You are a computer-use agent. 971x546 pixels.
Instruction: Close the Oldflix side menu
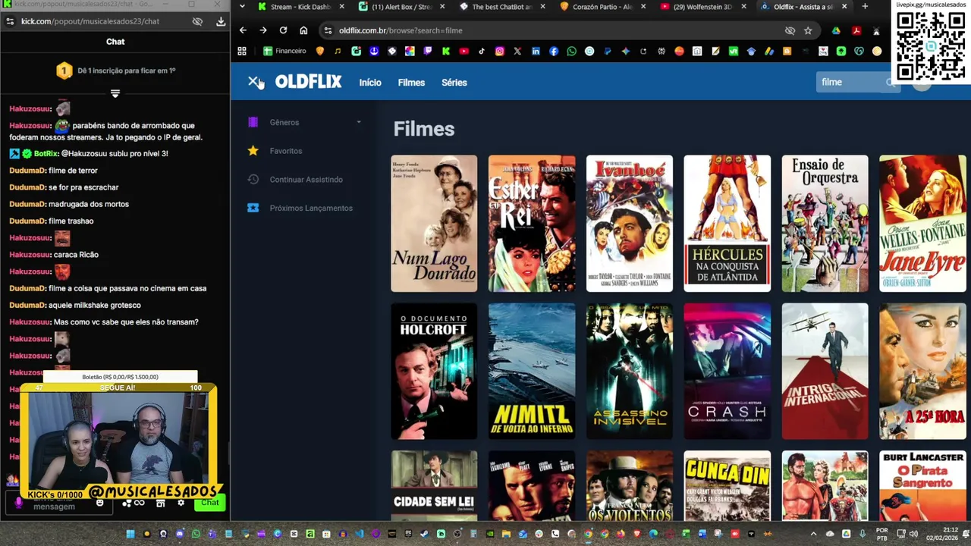click(253, 82)
